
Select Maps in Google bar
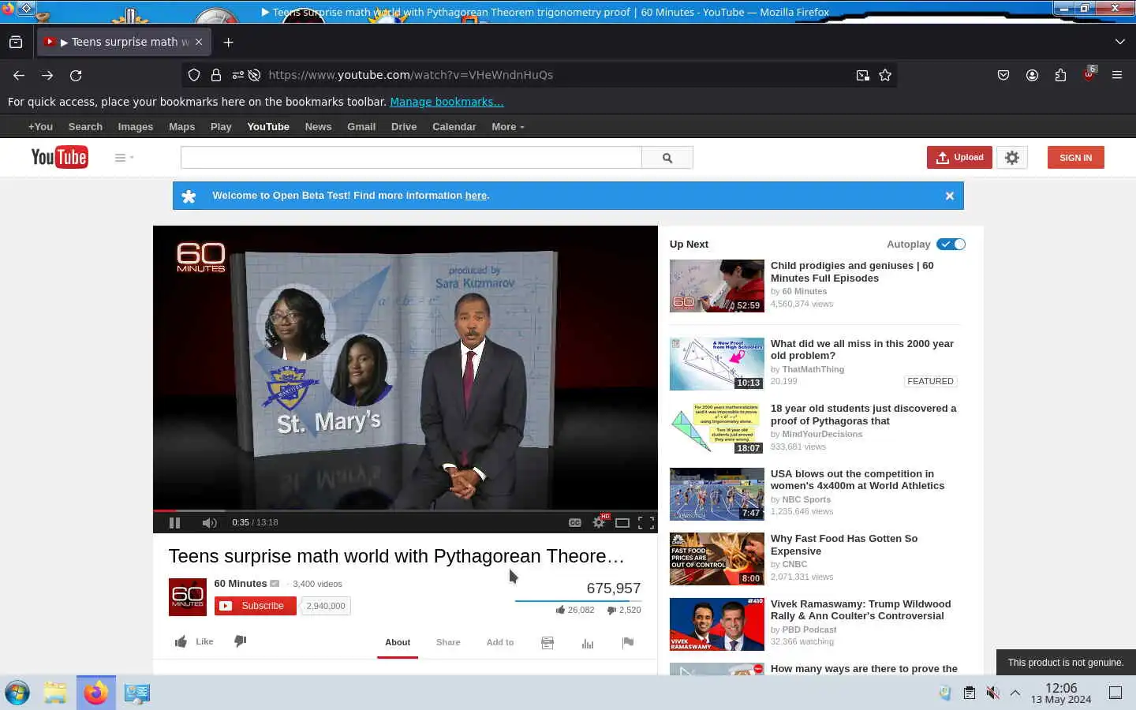click(x=181, y=126)
